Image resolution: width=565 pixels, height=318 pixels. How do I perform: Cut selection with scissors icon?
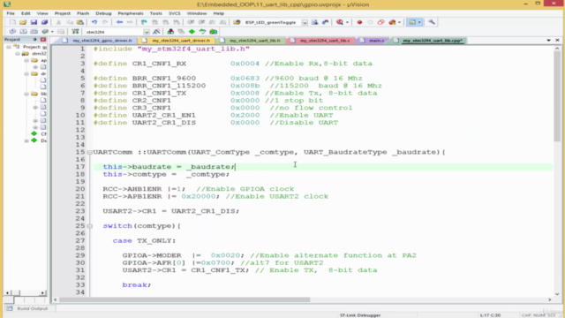click(x=58, y=22)
